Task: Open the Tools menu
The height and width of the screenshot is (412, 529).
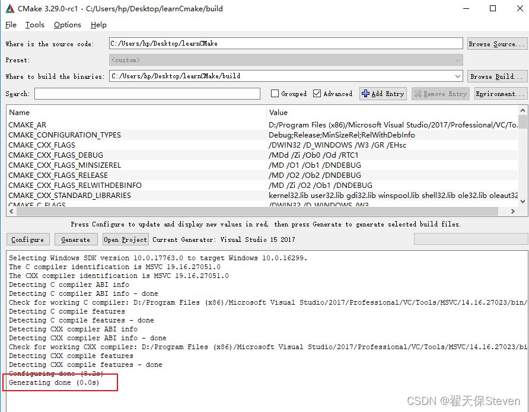Action: 35,25
